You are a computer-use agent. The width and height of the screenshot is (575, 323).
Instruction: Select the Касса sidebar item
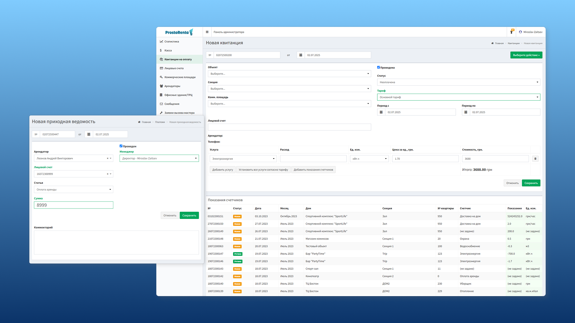pyautogui.click(x=168, y=50)
